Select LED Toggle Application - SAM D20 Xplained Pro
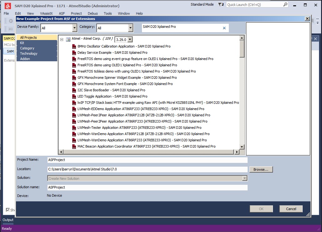Image resolution: width=322 pixels, height=232 pixels. coord(112,97)
